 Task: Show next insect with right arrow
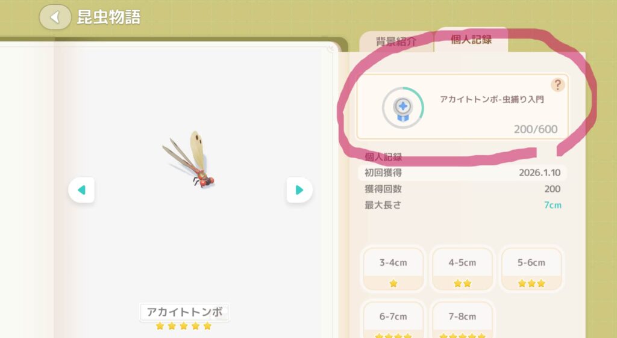click(299, 190)
